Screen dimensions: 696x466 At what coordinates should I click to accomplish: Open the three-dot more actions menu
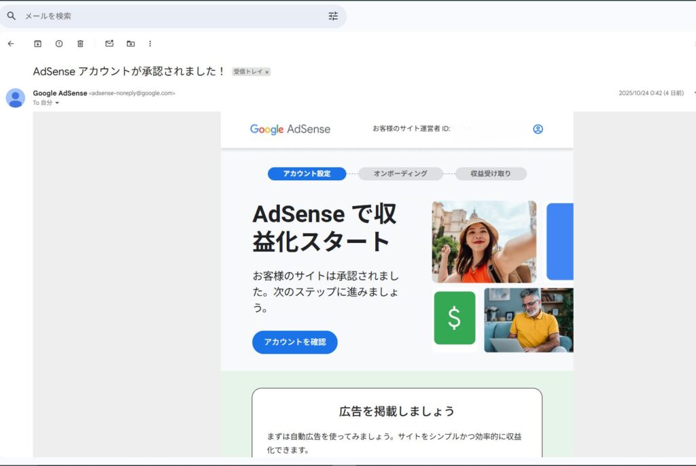[x=150, y=44]
